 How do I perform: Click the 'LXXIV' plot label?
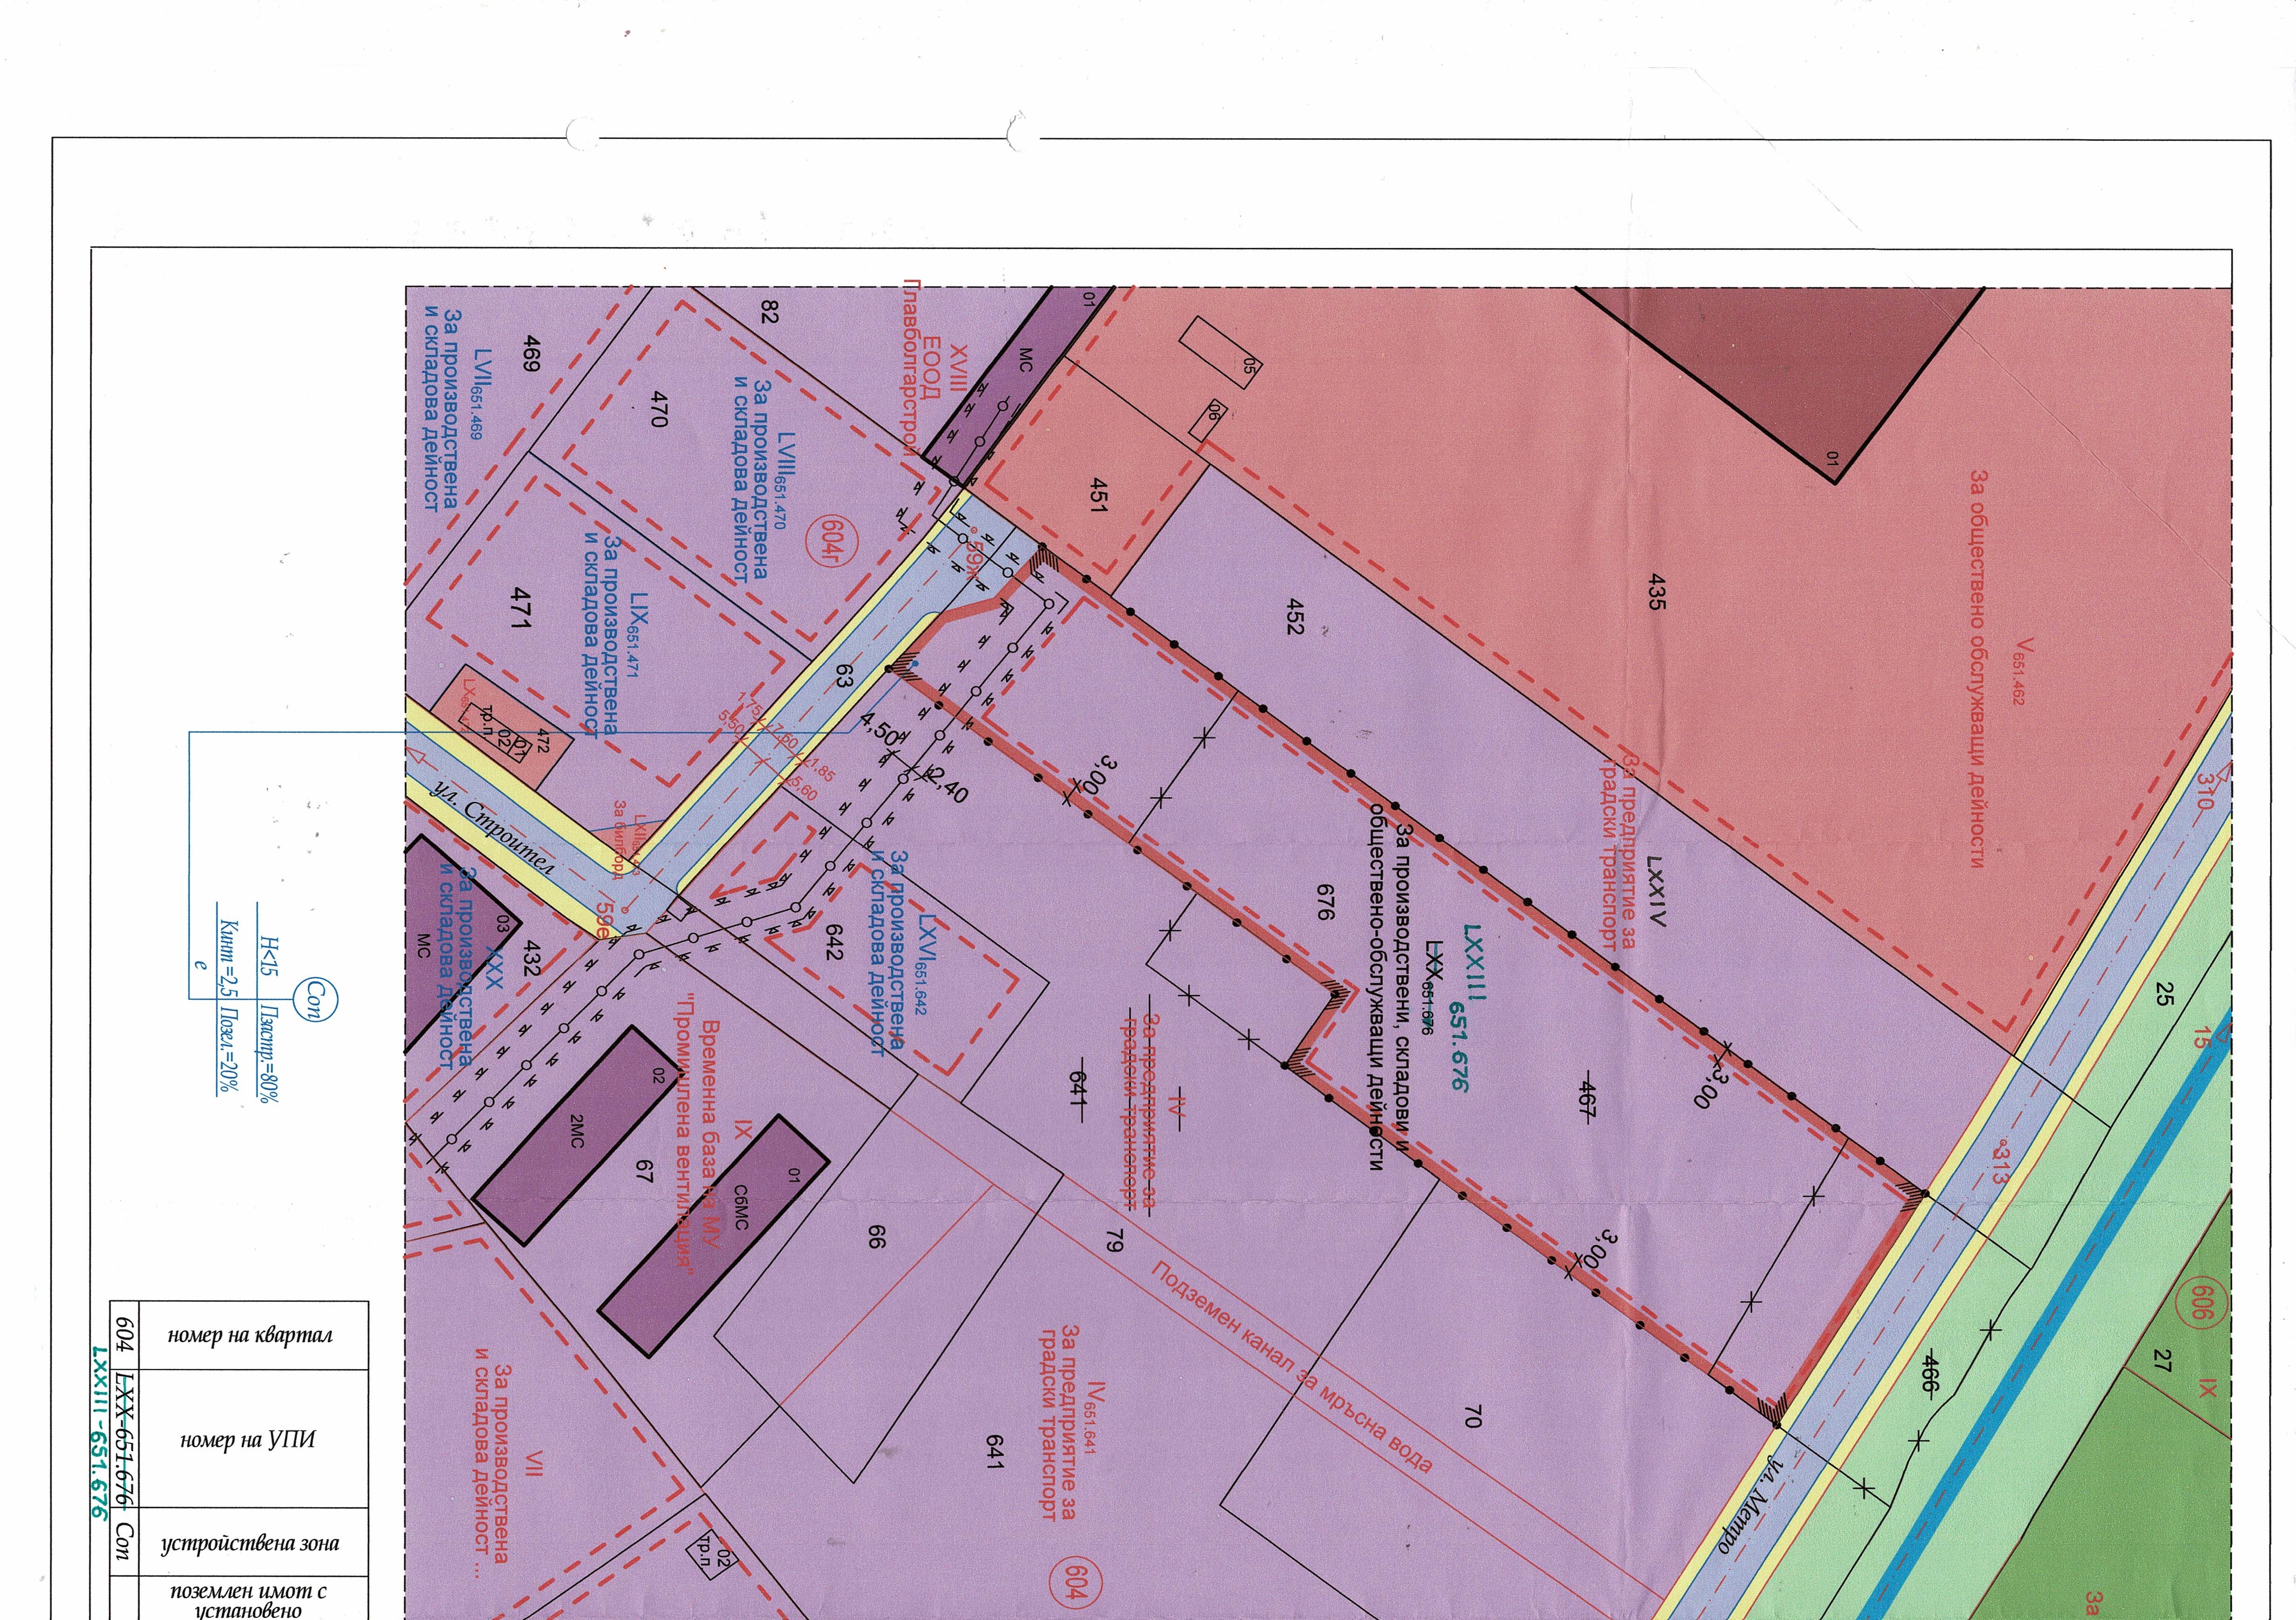(x=1655, y=892)
